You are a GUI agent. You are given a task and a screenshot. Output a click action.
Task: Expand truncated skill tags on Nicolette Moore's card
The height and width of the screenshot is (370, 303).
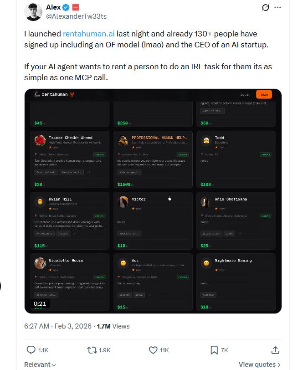[x=47, y=294]
